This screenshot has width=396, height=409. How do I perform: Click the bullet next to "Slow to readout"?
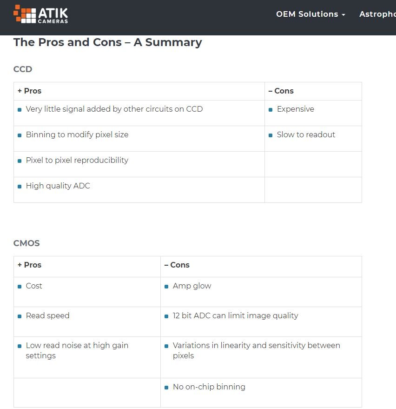[271, 135]
